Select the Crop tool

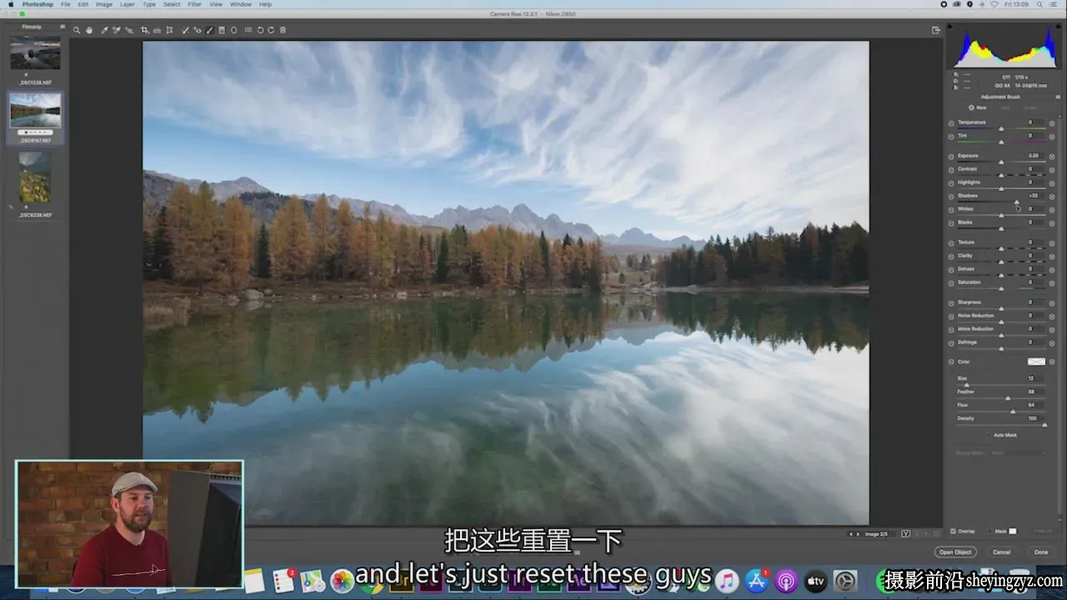click(x=144, y=30)
